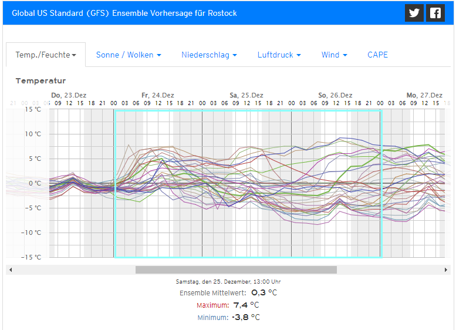456x330 pixels.
Task: Click the horizontal scrollbar thumb
Action: (x=236, y=270)
